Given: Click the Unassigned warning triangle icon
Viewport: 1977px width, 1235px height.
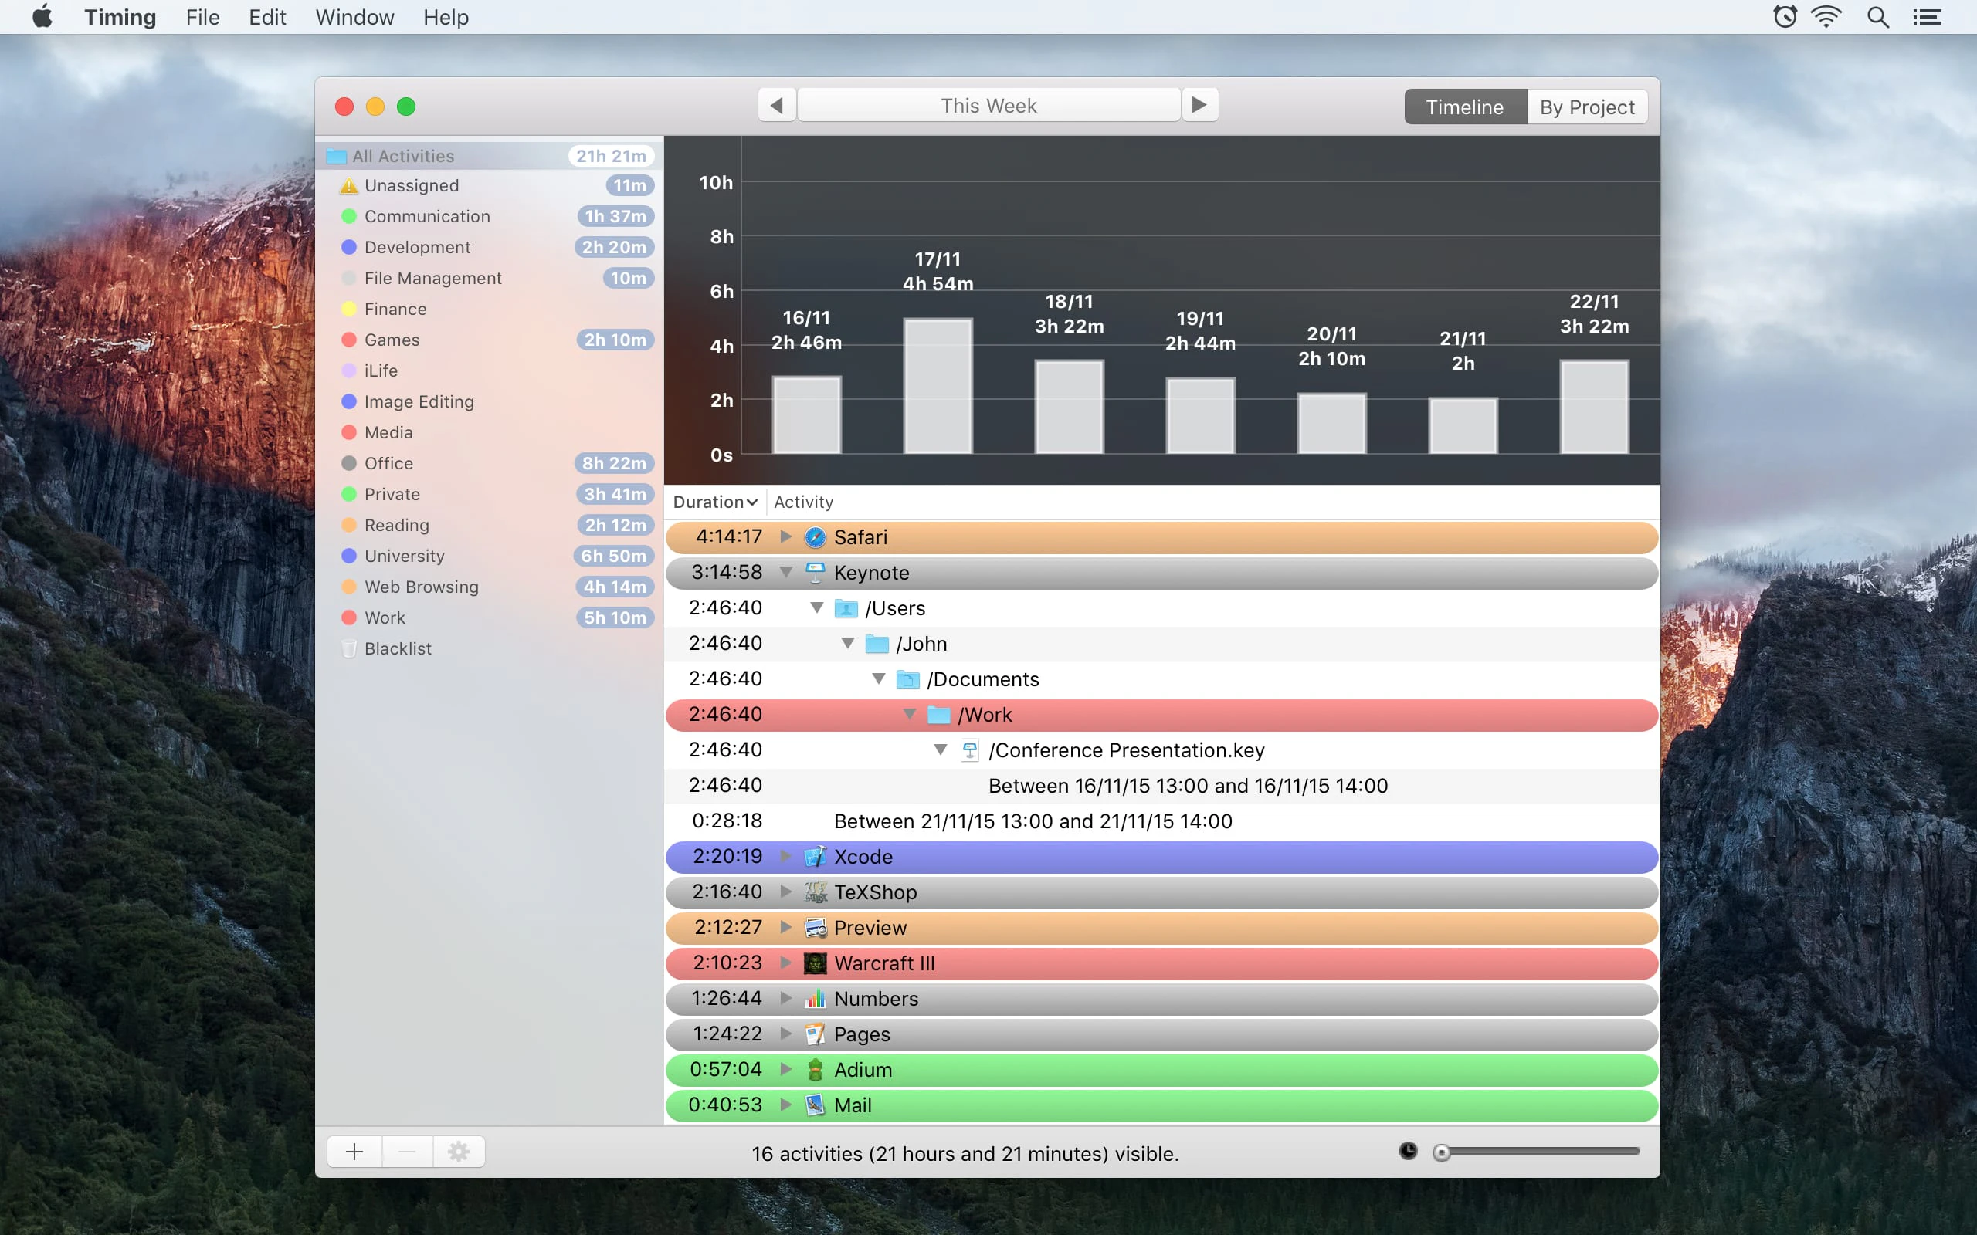Looking at the screenshot, I should (x=349, y=185).
